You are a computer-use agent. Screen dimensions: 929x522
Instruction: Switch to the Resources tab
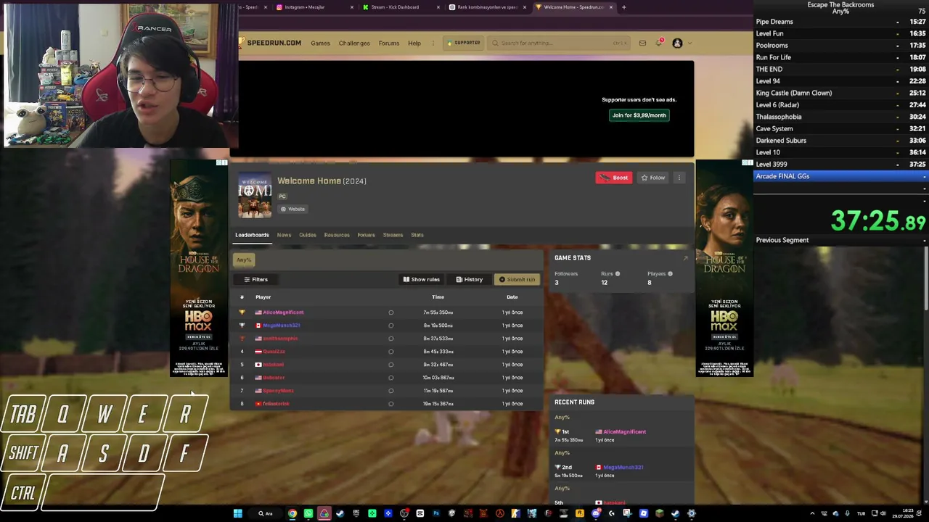tap(337, 235)
